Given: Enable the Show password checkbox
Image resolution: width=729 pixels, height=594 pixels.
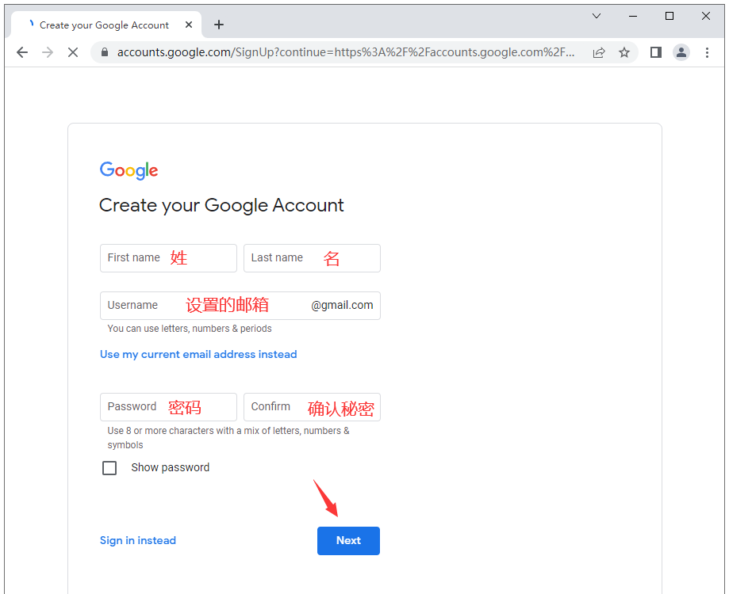Looking at the screenshot, I should click(109, 468).
